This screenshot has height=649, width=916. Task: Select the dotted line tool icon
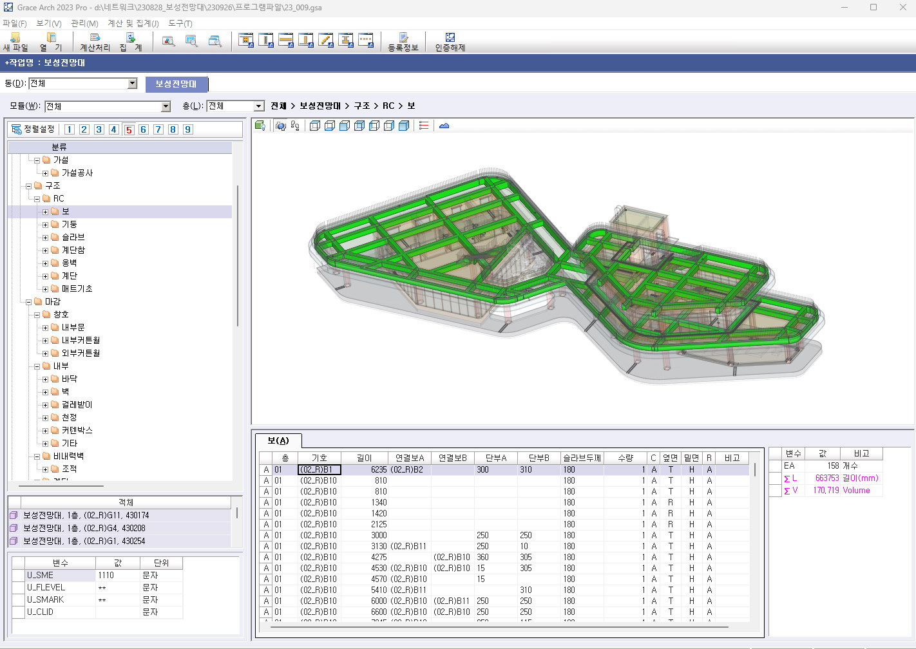(366, 41)
